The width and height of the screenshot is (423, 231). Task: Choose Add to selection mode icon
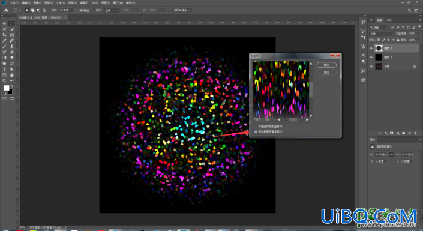point(32,10)
